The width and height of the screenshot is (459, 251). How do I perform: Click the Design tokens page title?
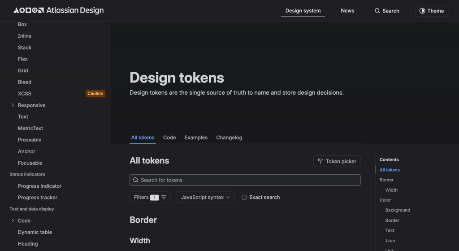(177, 78)
